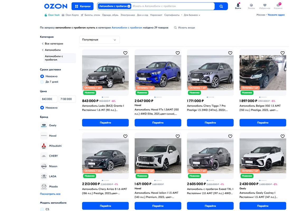Image resolution: width=298 pixels, height=211 pixels.
Task: Open the Москва city selector
Action: pyautogui.click(x=261, y=15)
